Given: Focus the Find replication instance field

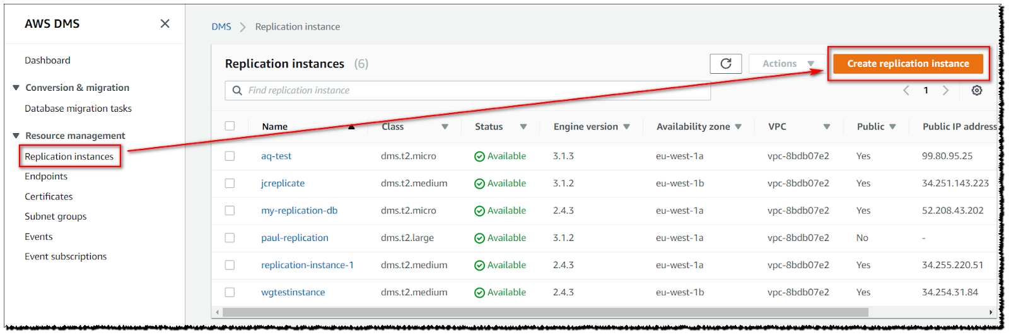Looking at the screenshot, I should tap(468, 90).
